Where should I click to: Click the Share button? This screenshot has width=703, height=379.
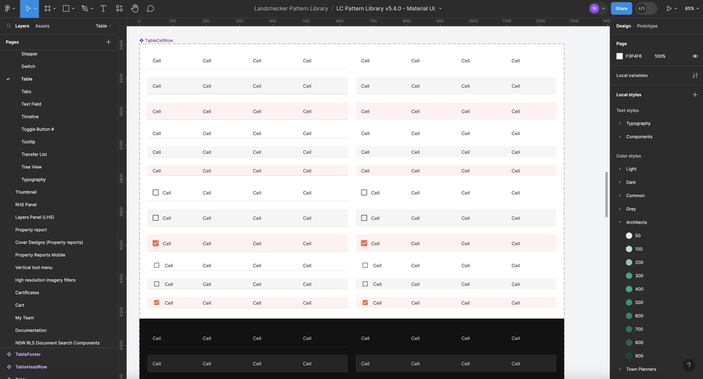coord(621,8)
